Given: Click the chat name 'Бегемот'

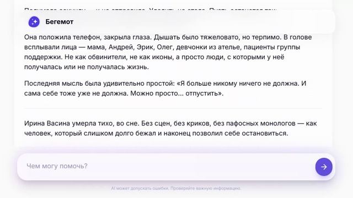Looking at the screenshot, I should click(x=60, y=22).
